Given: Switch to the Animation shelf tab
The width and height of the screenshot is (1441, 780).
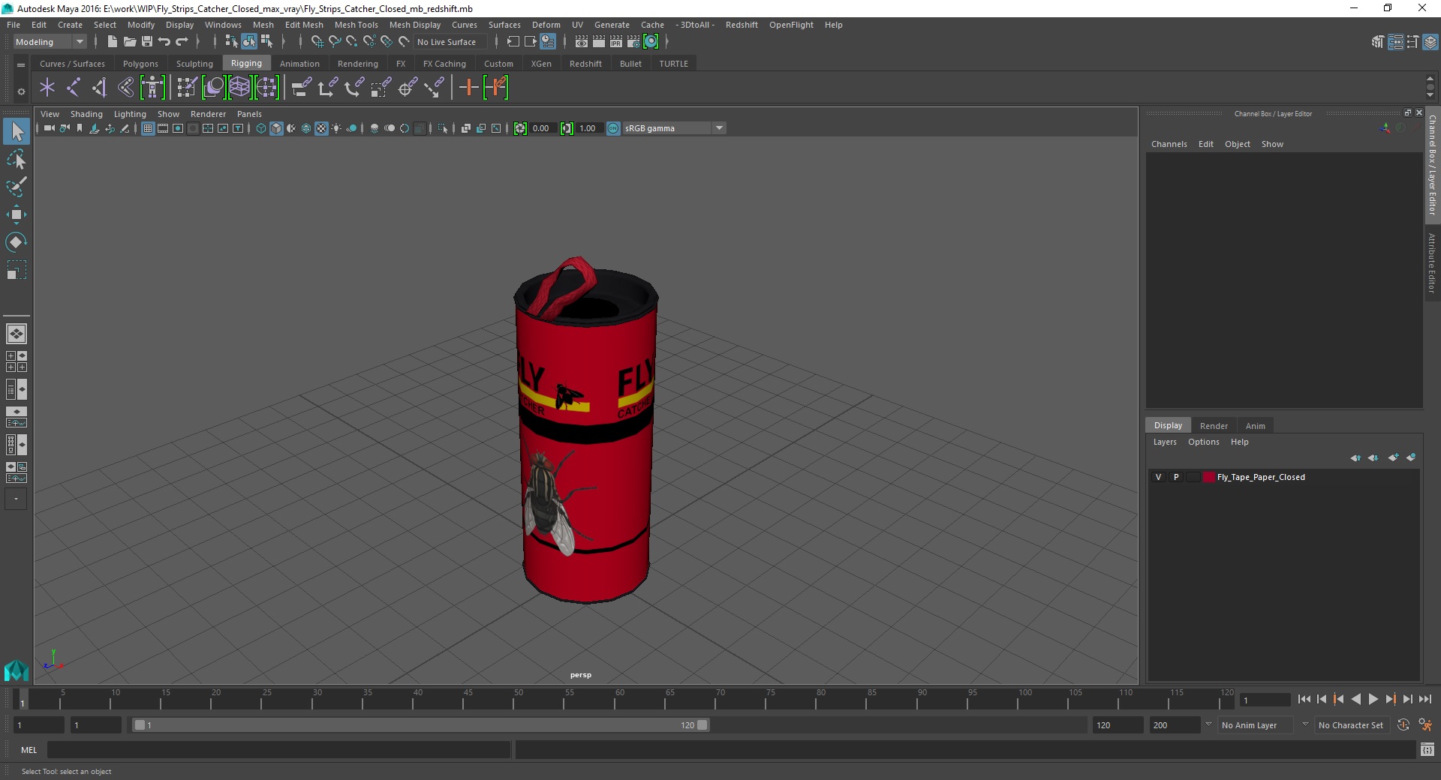Looking at the screenshot, I should (299, 64).
